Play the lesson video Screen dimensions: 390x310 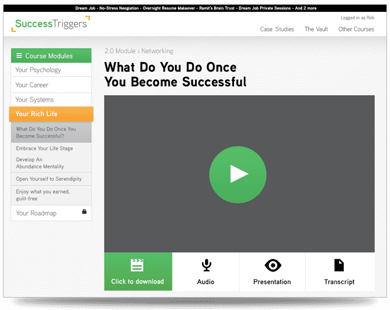[238, 175]
